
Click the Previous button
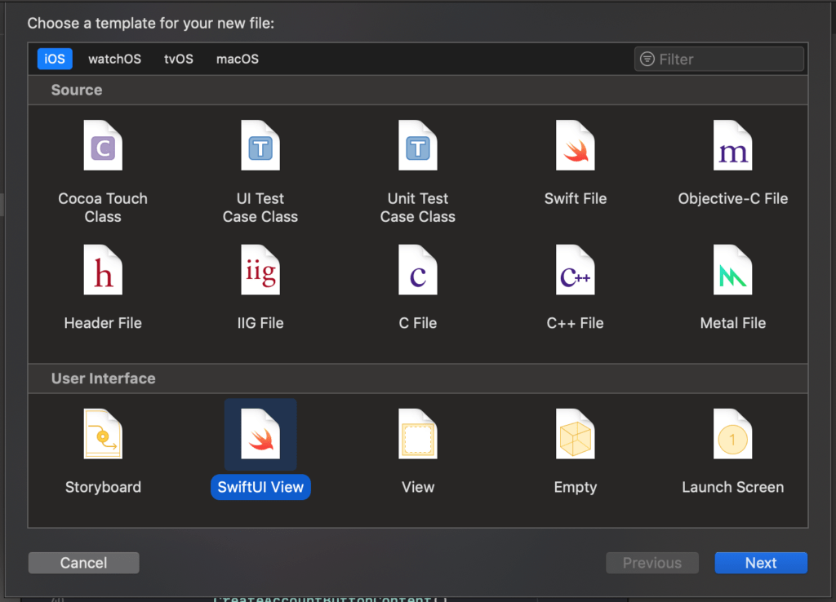(652, 563)
